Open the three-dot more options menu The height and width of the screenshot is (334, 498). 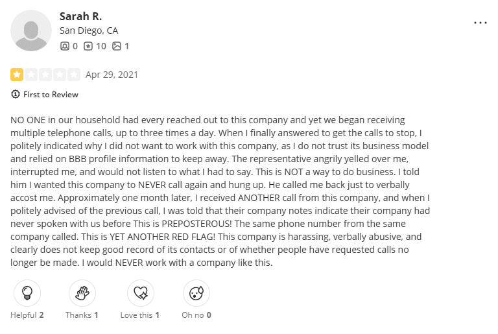point(480,23)
